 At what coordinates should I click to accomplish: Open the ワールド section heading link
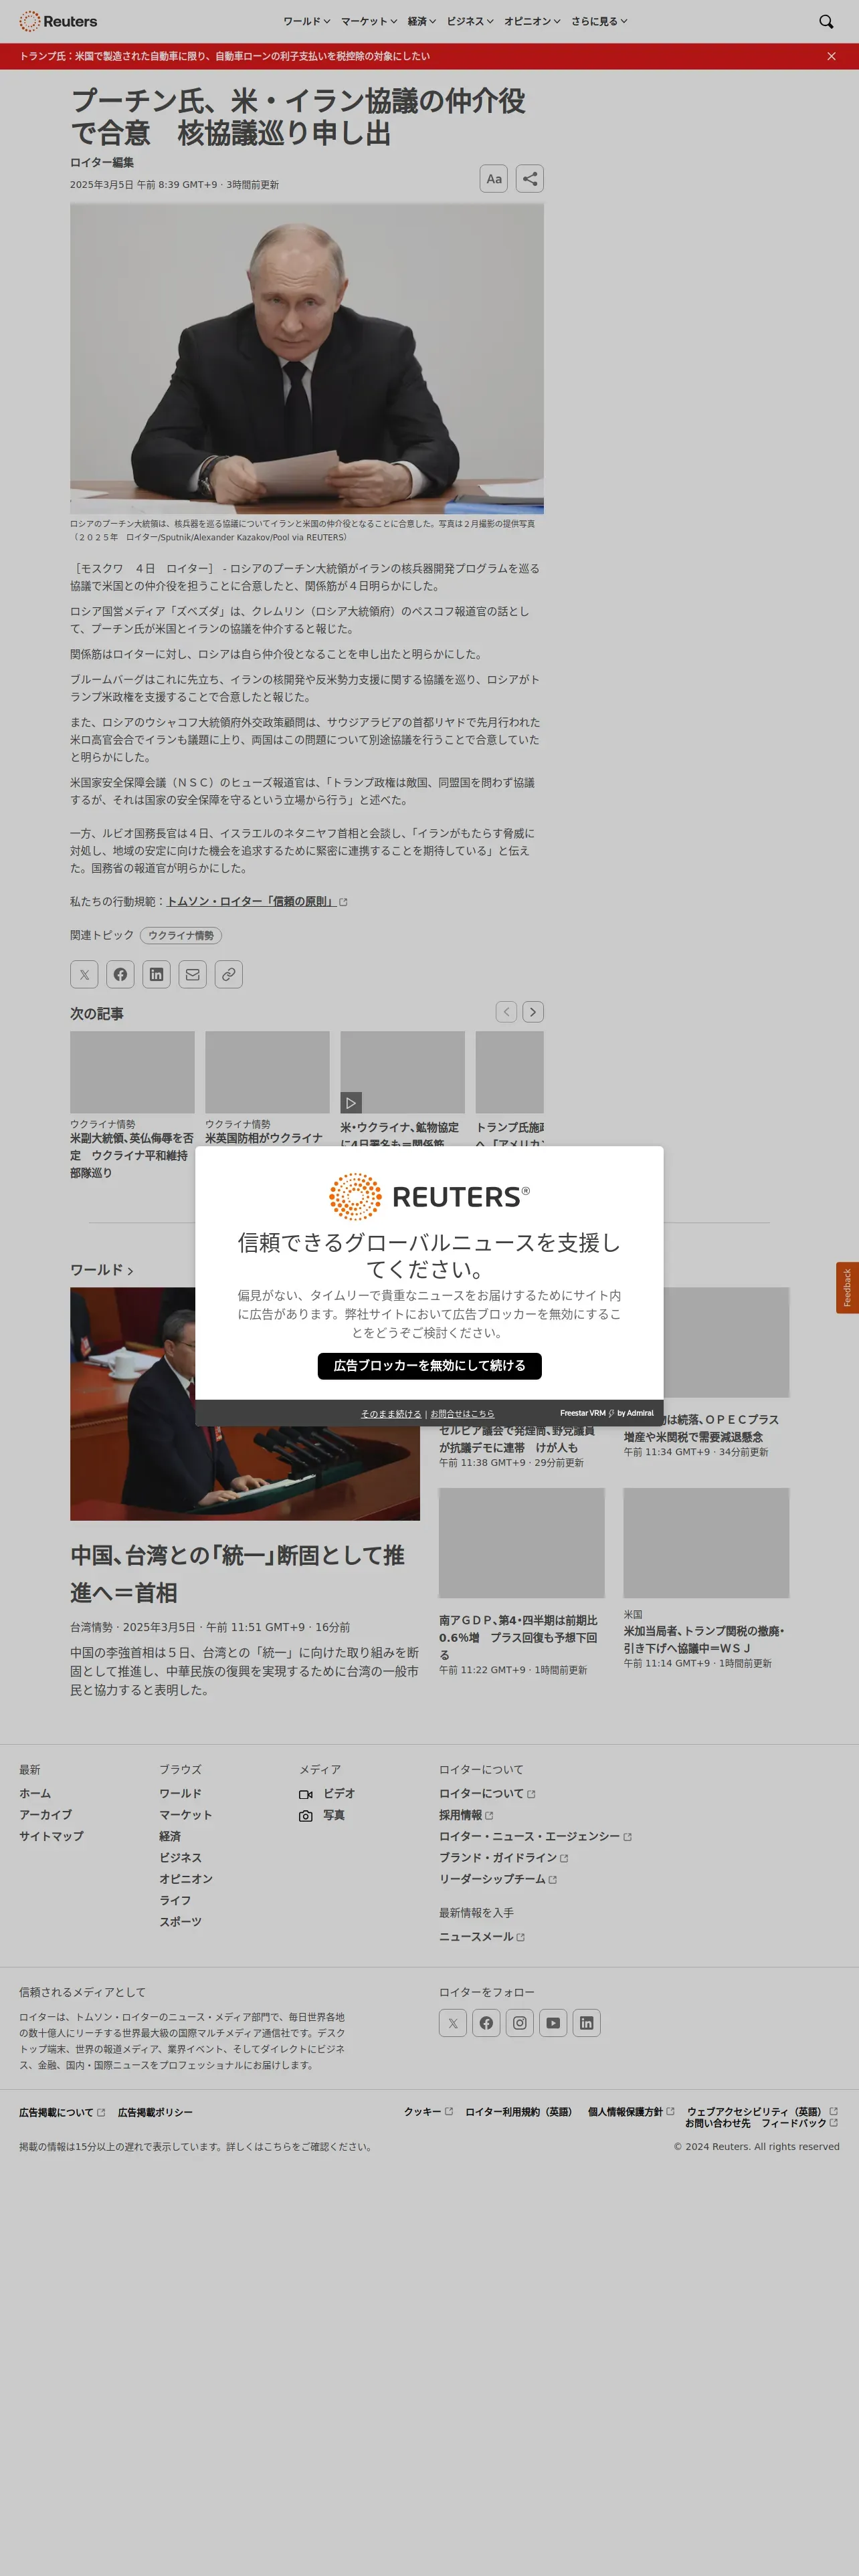101,1269
